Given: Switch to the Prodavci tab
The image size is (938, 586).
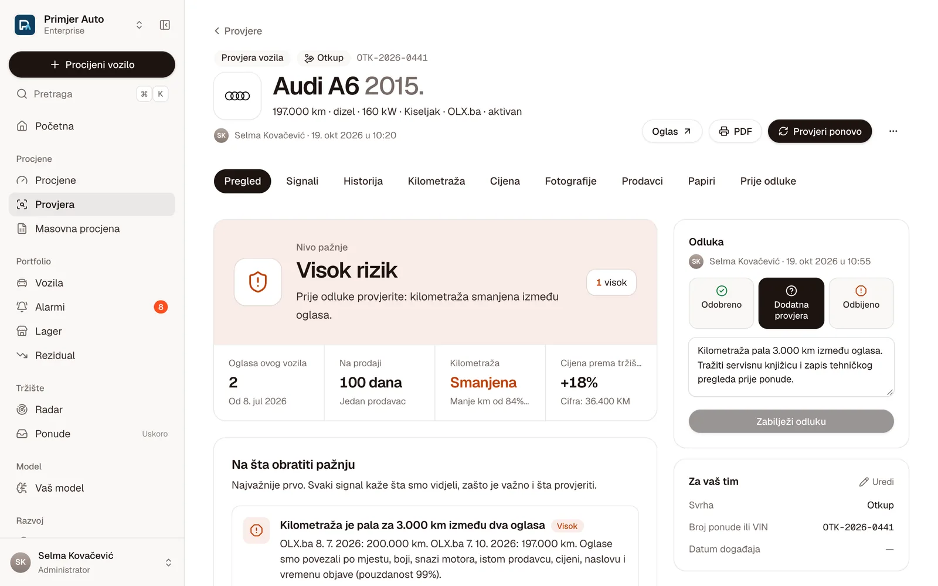Looking at the screenshot, I should pyautogui.click(x=642, y=181).
